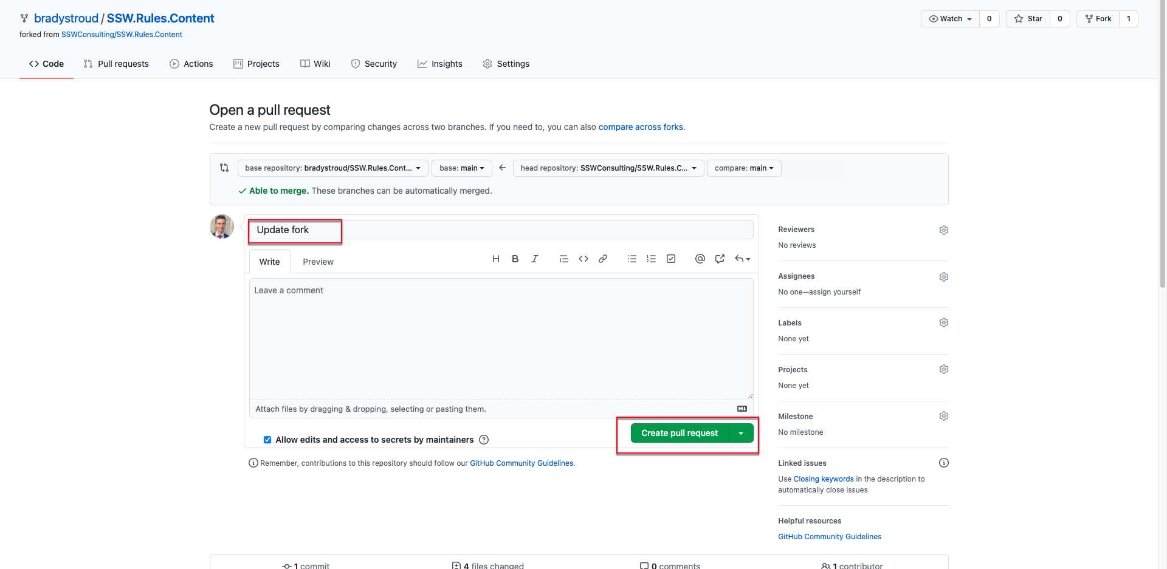The height and width of the screenshot is (569, 1167).
Task: Click the compare branches swap icon
Action: 224,168
